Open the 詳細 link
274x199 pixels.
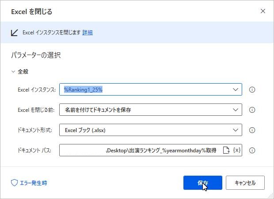click(88, 33)
